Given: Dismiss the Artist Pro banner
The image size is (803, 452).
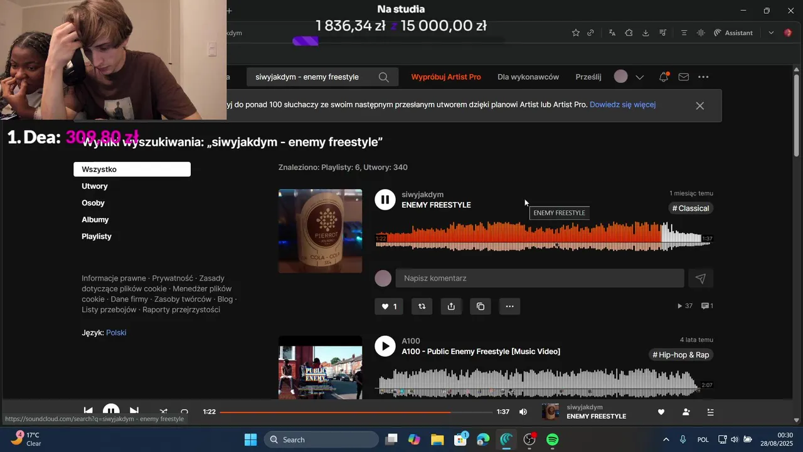Looking at the screenshot, I should (x=700, y=105).
